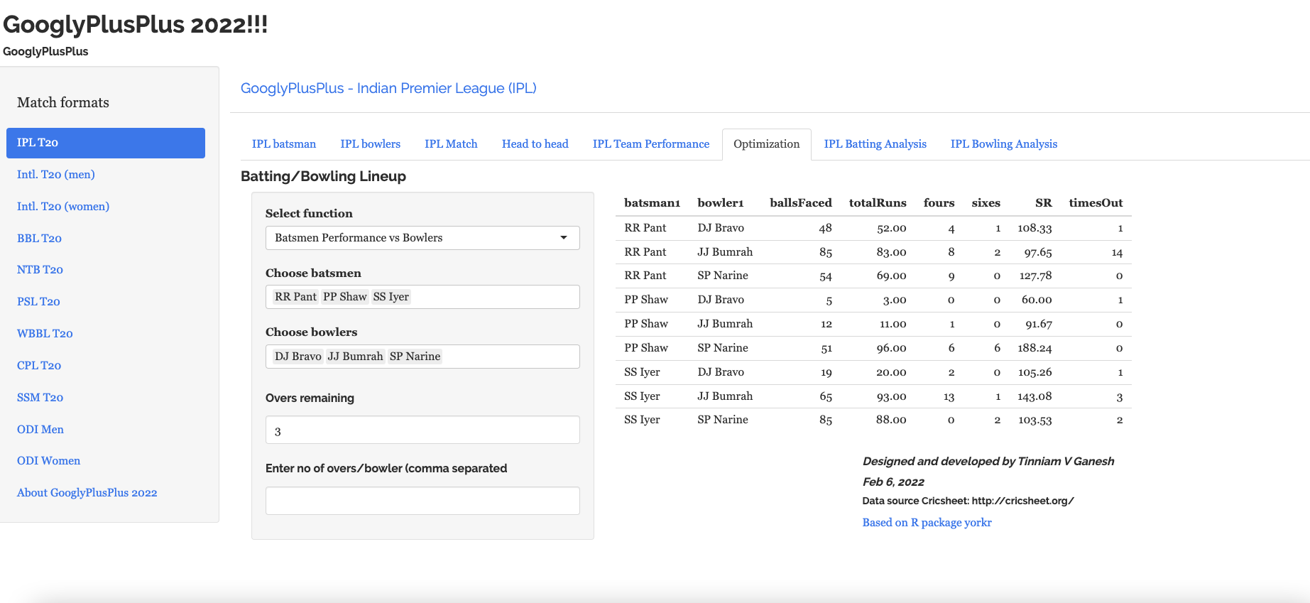The width and height of the screenshot is (1310, 603).
Task: Open About GooglyPlusPlus 2022 page
Action: 87,493
